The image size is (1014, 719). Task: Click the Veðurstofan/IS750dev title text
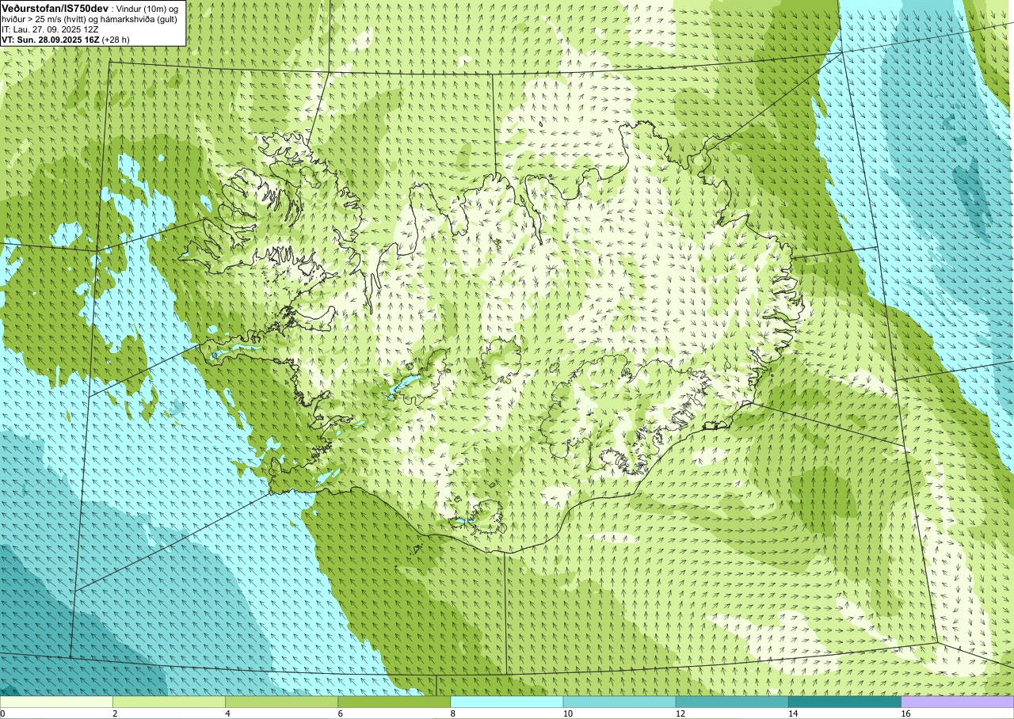tap(55, 8)
